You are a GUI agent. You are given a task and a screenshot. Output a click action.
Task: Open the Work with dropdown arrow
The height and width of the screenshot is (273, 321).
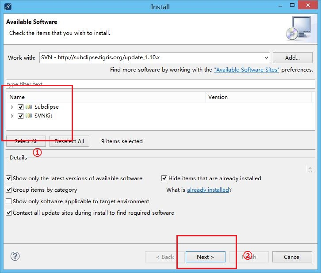click(266, 58)
